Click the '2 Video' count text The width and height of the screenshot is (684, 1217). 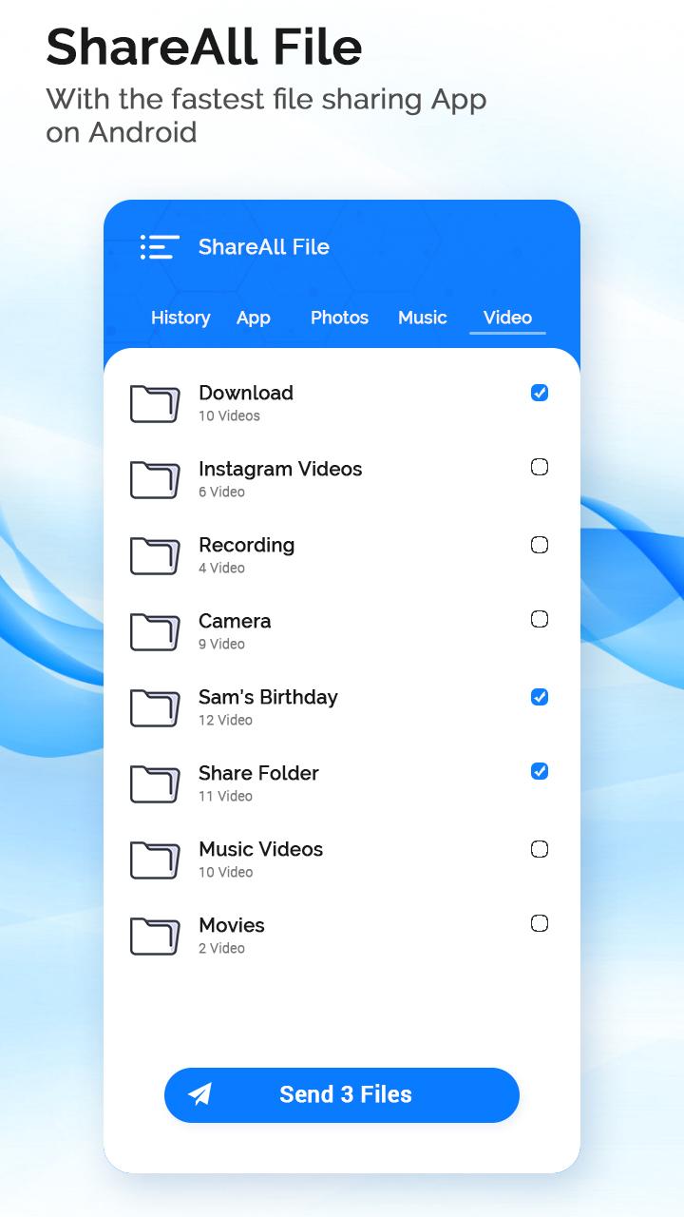222,948
